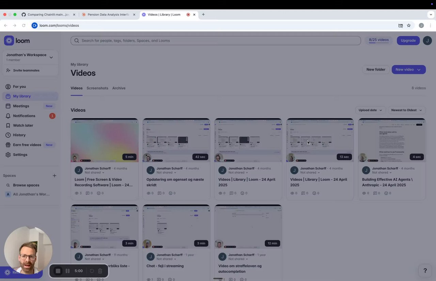
Task: Open the 5 min Loom Free Screen video thumbnail
Action: [x=105, y=140]
